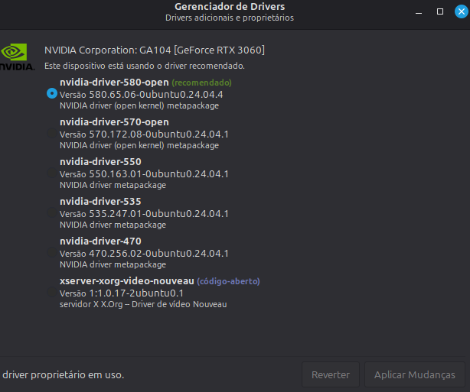Pick the nvidia-driver-535 radio option
The image size is (470, 392).
tap(52, 212)
